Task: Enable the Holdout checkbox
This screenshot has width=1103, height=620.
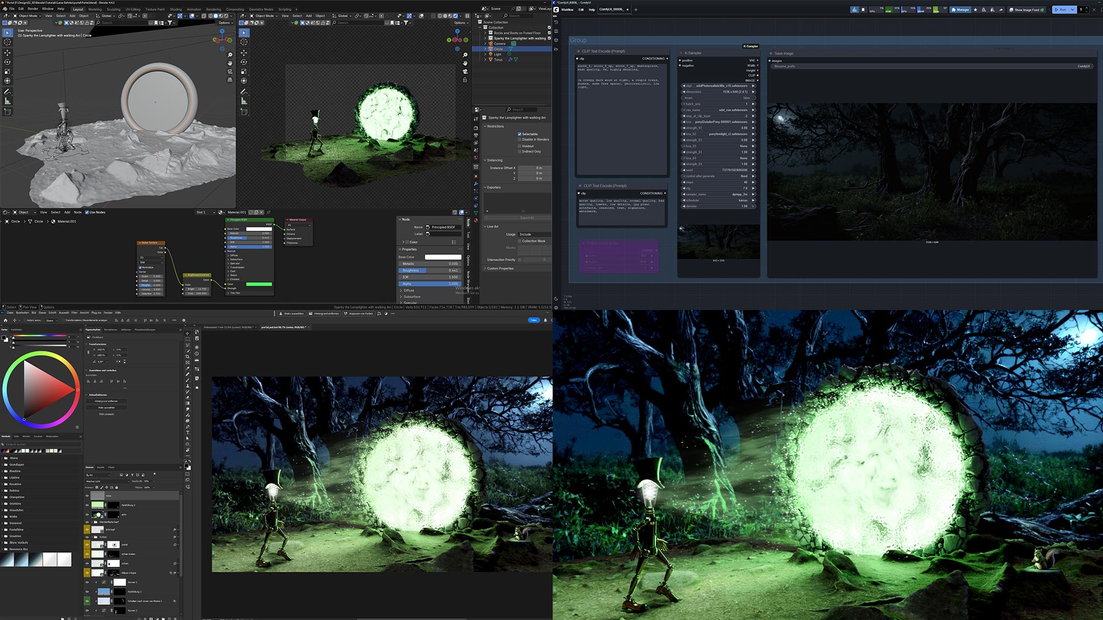Action: click(x=519, y=146)
